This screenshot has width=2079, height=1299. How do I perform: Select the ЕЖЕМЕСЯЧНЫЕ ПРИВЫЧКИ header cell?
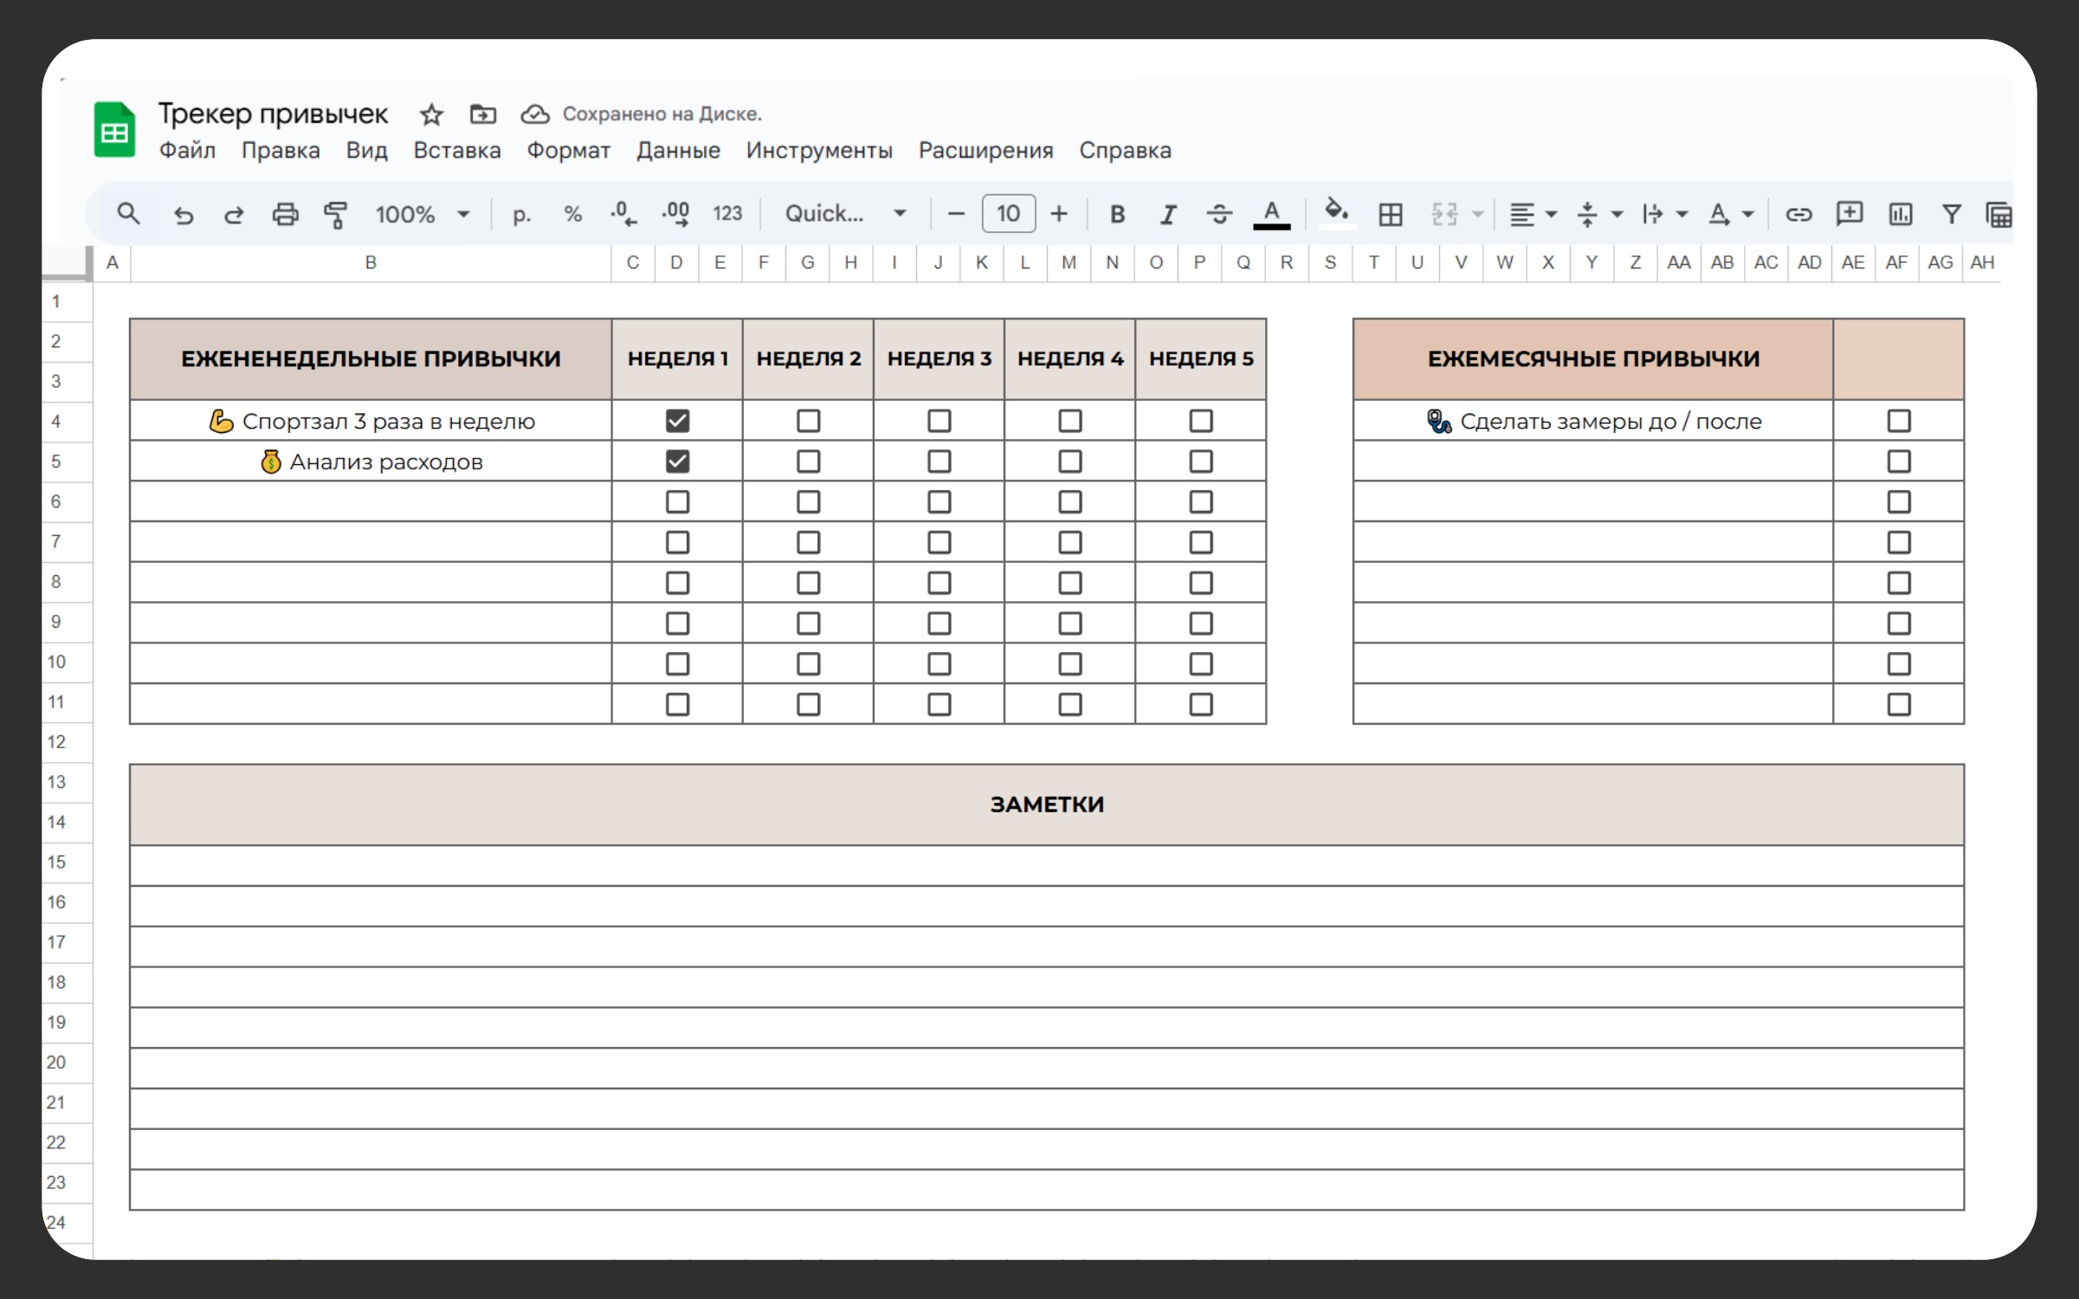coord(1593,359)
